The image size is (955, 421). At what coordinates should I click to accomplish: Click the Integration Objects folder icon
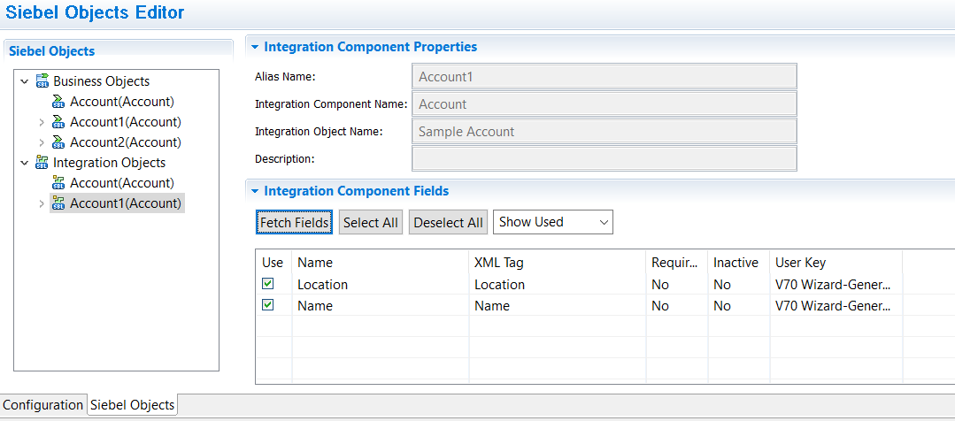[x=42, y=163]
